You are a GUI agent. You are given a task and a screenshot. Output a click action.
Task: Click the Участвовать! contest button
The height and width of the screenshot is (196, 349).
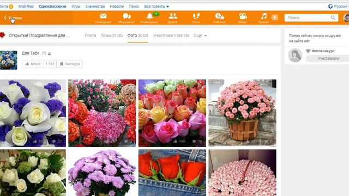click(x=328, y=58)
